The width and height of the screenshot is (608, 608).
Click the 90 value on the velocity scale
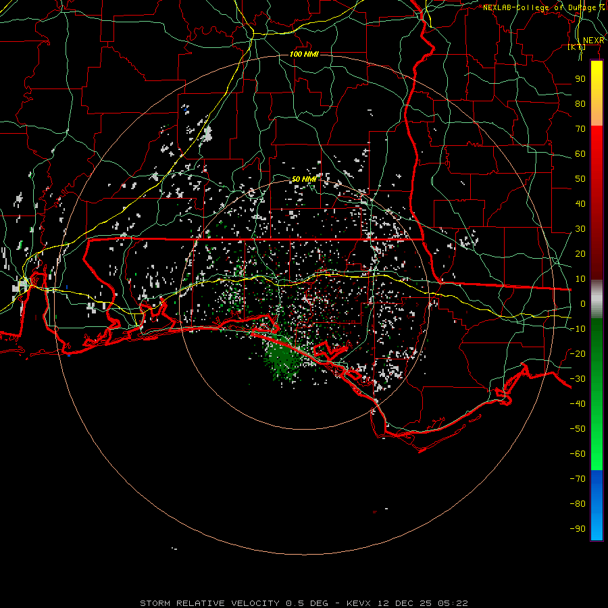580,79
